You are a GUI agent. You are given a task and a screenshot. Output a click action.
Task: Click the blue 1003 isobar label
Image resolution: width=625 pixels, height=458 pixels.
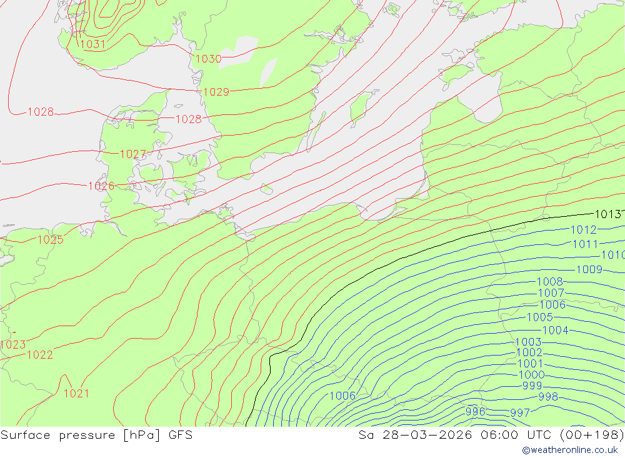528,342
